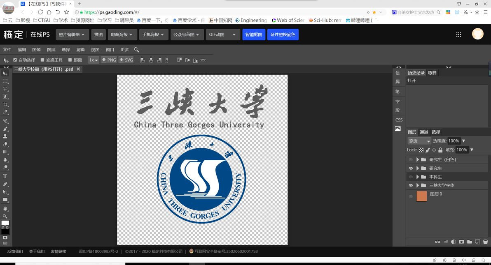Viewport: 491px width, 265px height.
Task: Show the 研究生（白色） layer group
Action: click(411, 160)
